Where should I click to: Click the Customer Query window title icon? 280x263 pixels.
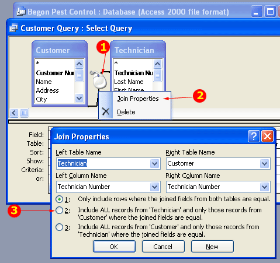tap(13, 28)
